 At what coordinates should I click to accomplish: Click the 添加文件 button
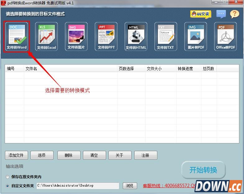pyautogui.click(x=16, y=155)
